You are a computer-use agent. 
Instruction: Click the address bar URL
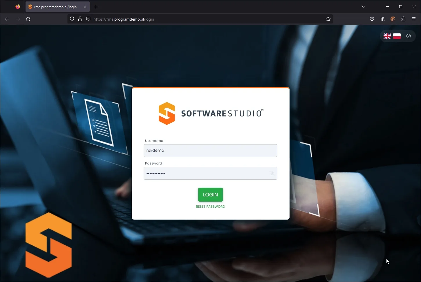coord(124,19)
